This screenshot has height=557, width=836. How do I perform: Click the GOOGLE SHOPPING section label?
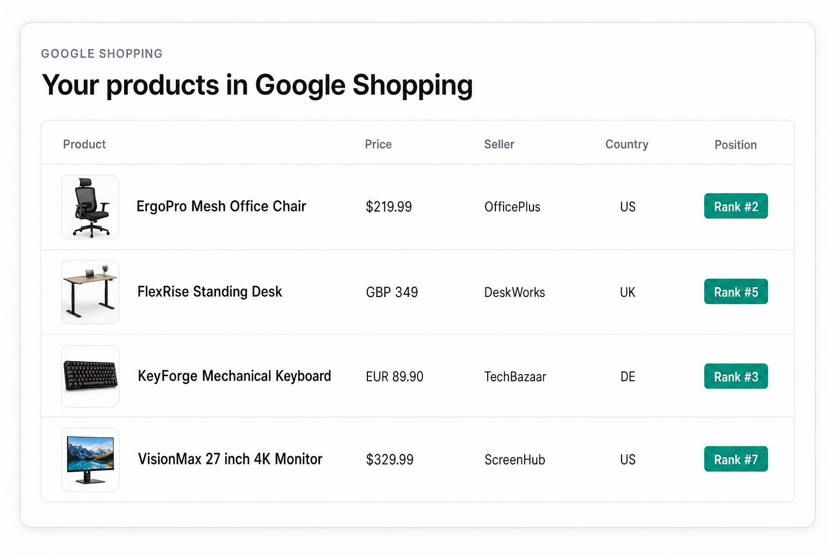pyautogui.click(x=102, y=53)
